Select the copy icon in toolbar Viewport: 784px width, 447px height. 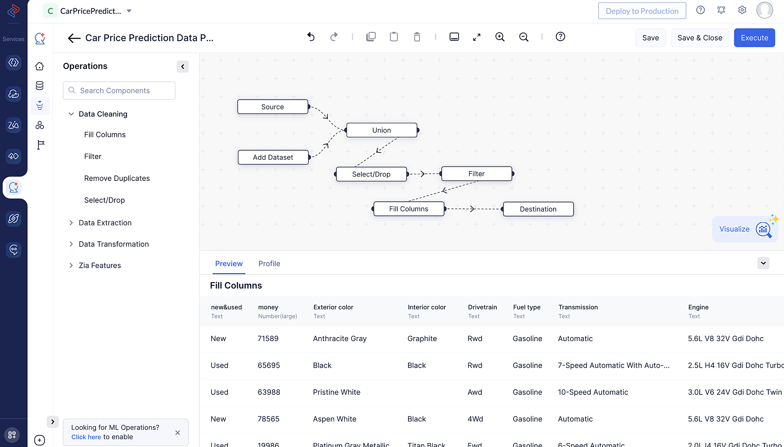pos(372,36)
